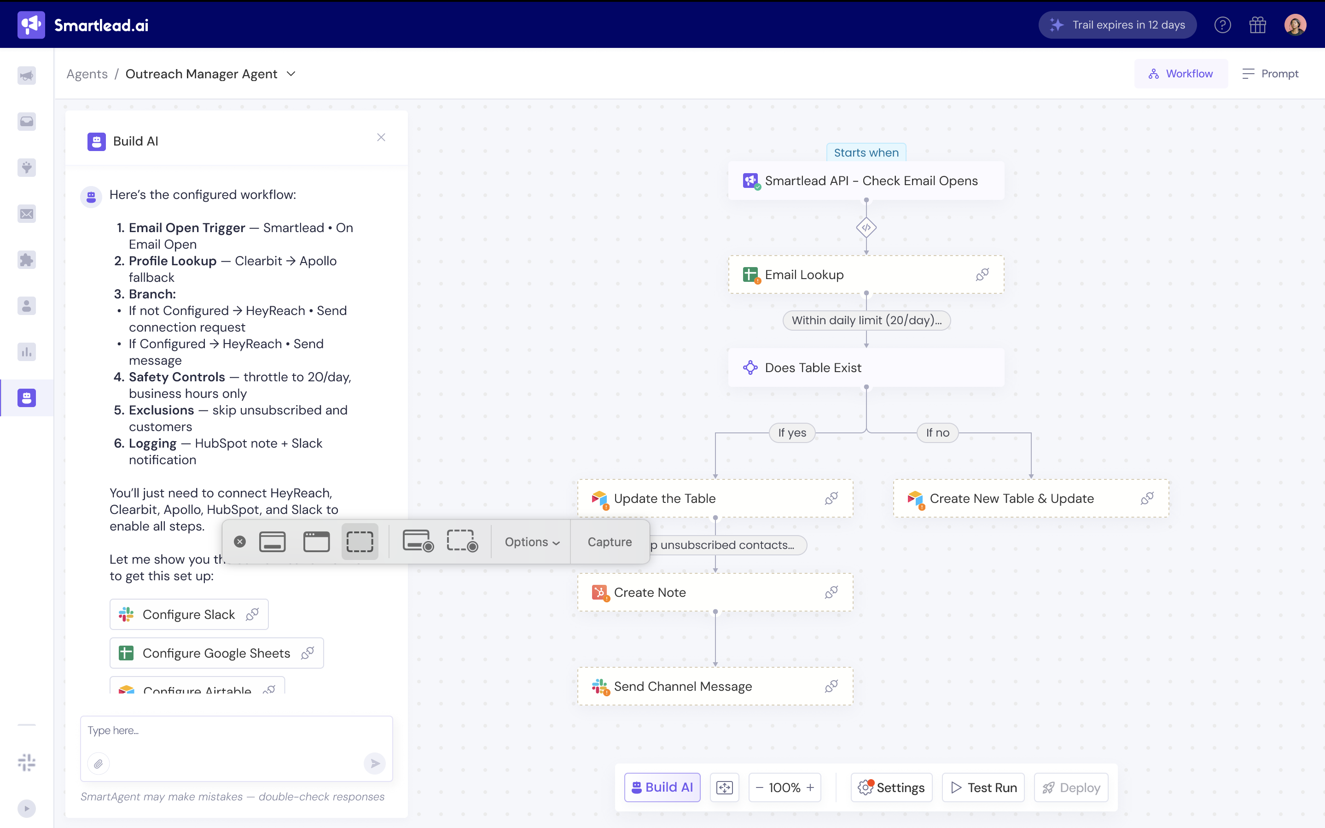
Task: Open the gift rewards icon
Action: pyautogui.click(x=1258, y=25)
